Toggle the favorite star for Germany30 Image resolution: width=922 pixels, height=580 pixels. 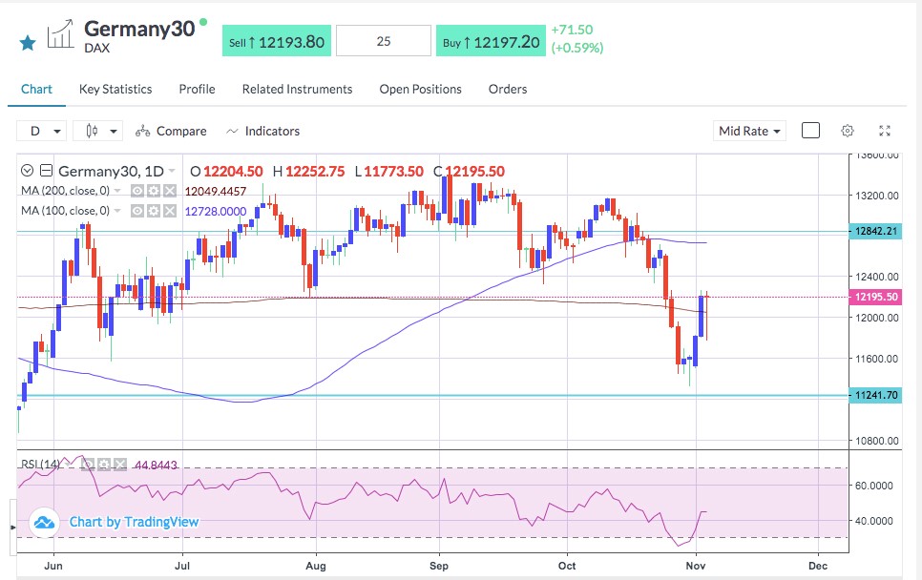pos(28,42)
